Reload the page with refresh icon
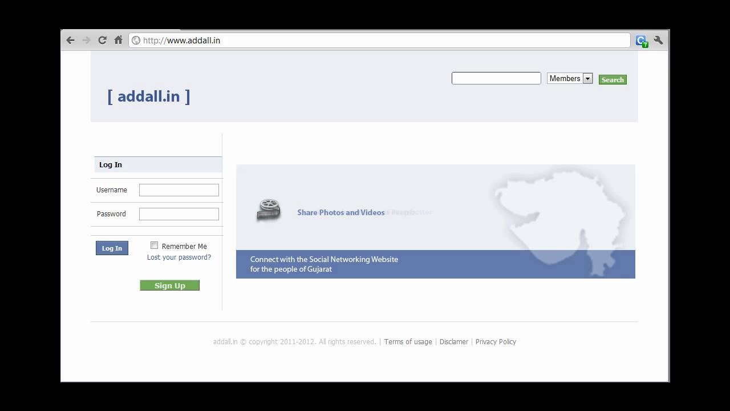This screenshot has height=411, width=730. tap(102, 40)
